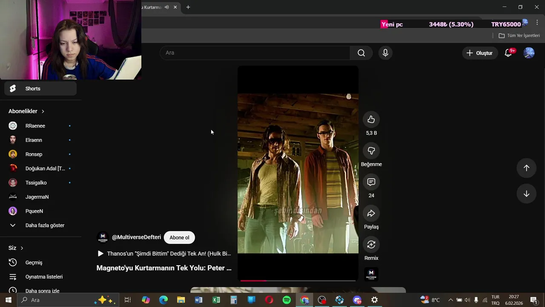Open Remix option for this short
This screenshot has height=307, width=545.
371,244
